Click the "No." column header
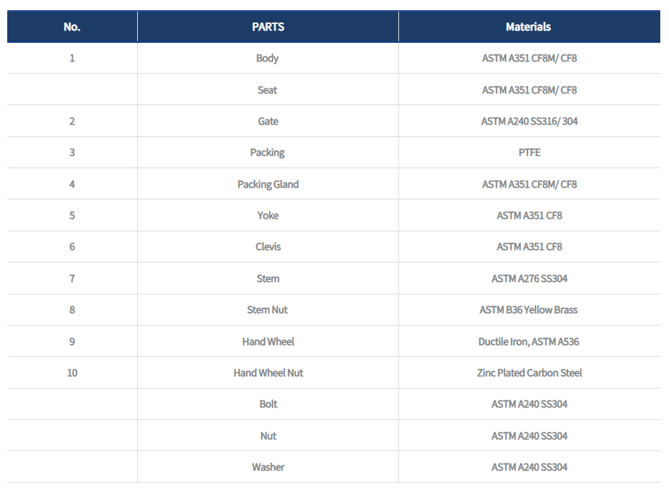669x496 pixels. tap(72, 27)
